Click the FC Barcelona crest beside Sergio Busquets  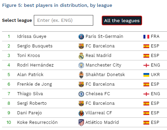click(81, 46)
